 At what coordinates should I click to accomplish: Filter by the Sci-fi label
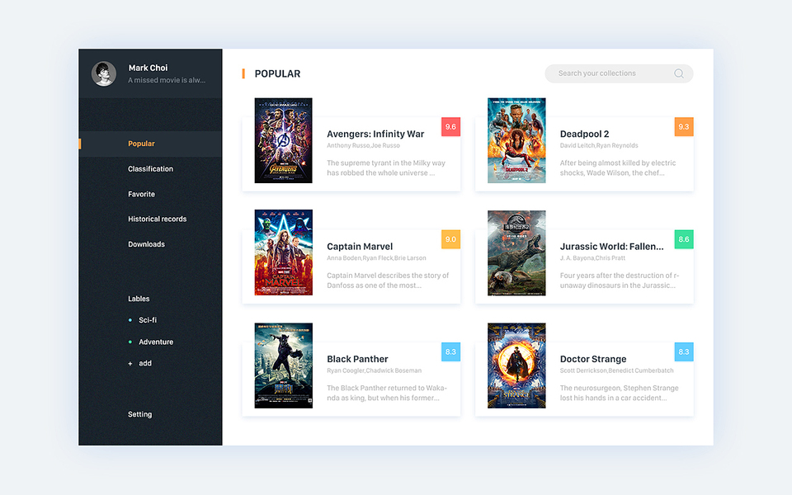tap(148, 320)
